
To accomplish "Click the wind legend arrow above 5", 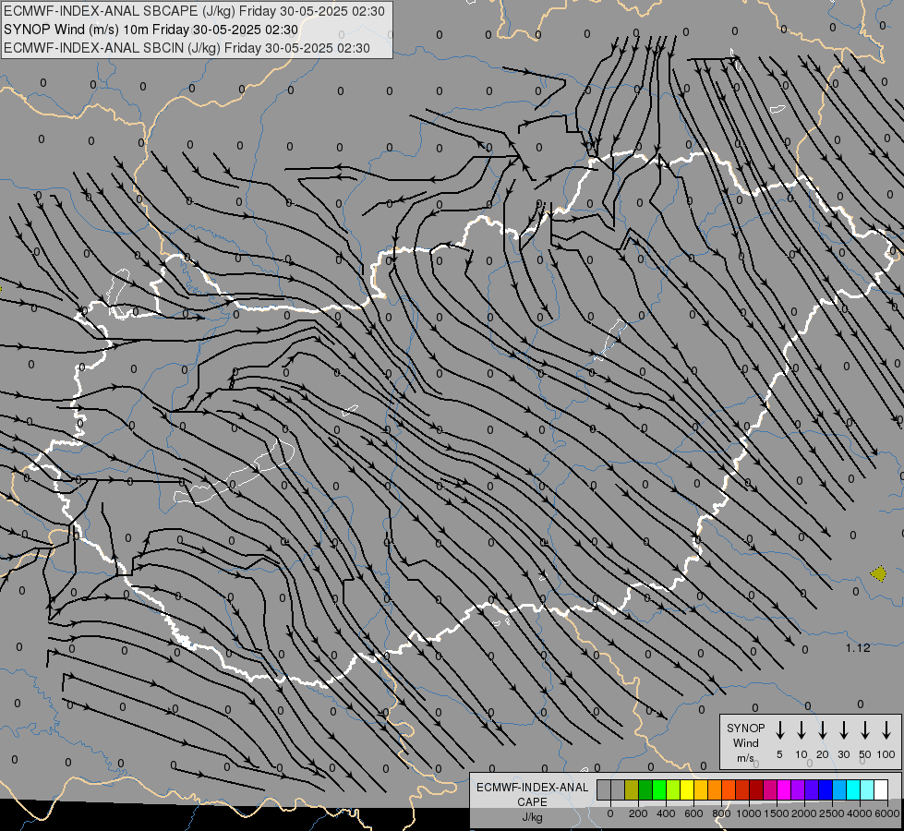I will tap(780, 730).
